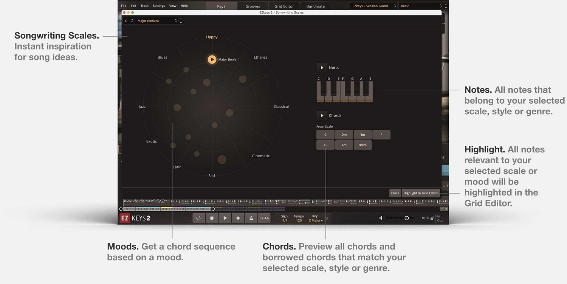Open the Settings menu
This screenshot has width=567, height=284.
click(x=159, y=6)
